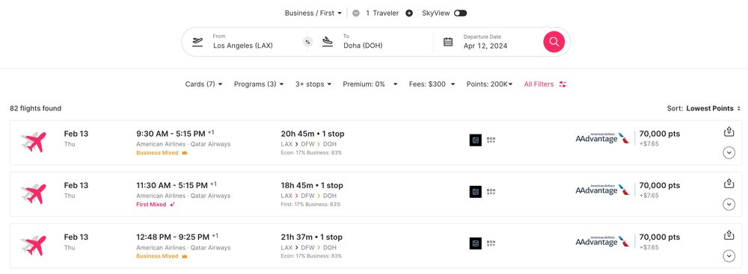Swap origin and destination airports

point(307,42)
